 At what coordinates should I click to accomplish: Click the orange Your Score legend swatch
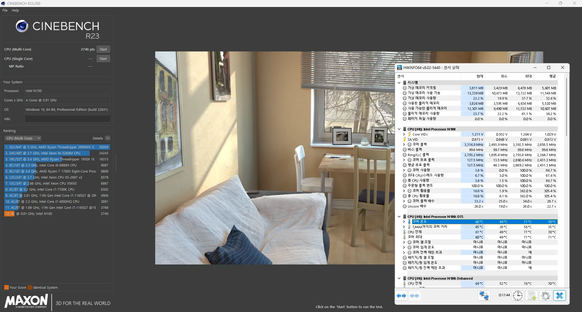click(6, 287)
